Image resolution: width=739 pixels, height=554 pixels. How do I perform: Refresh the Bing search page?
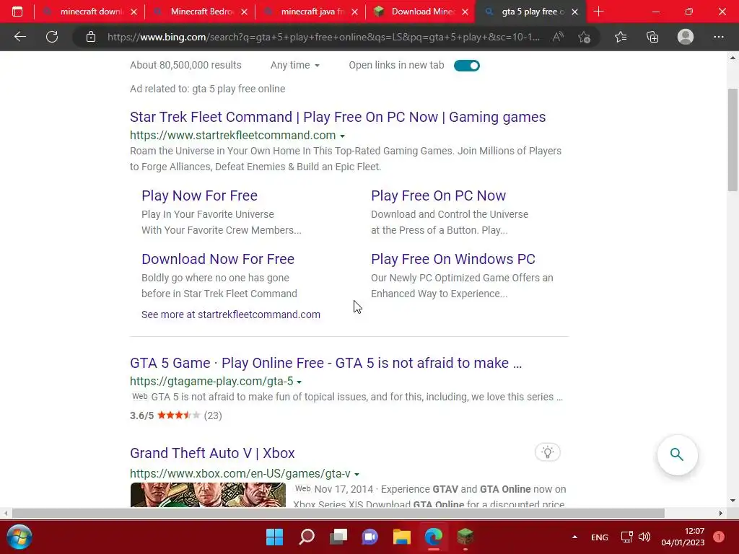tap(52, 37)
